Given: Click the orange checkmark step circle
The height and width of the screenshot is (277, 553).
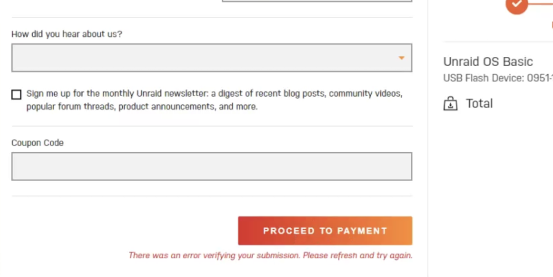Looking at the screenshot, I should click(517, 5).
